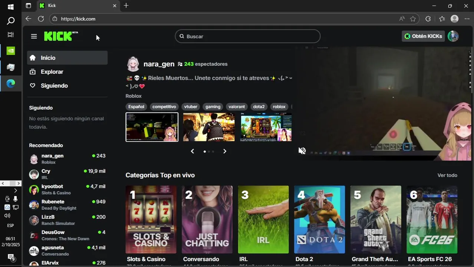Open recommended channel LizzB
The height and width of the screenshot is (267, 474).
pyautogui.click(x=67, y=220)
